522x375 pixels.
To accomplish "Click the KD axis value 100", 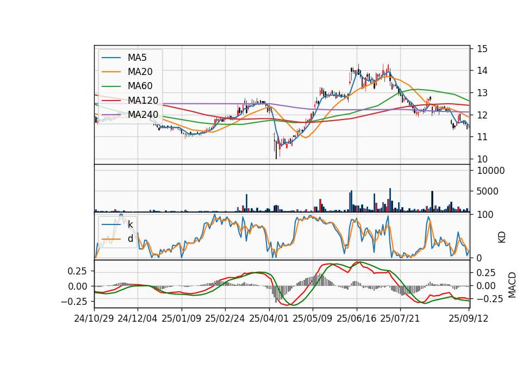I will point(486,215).
